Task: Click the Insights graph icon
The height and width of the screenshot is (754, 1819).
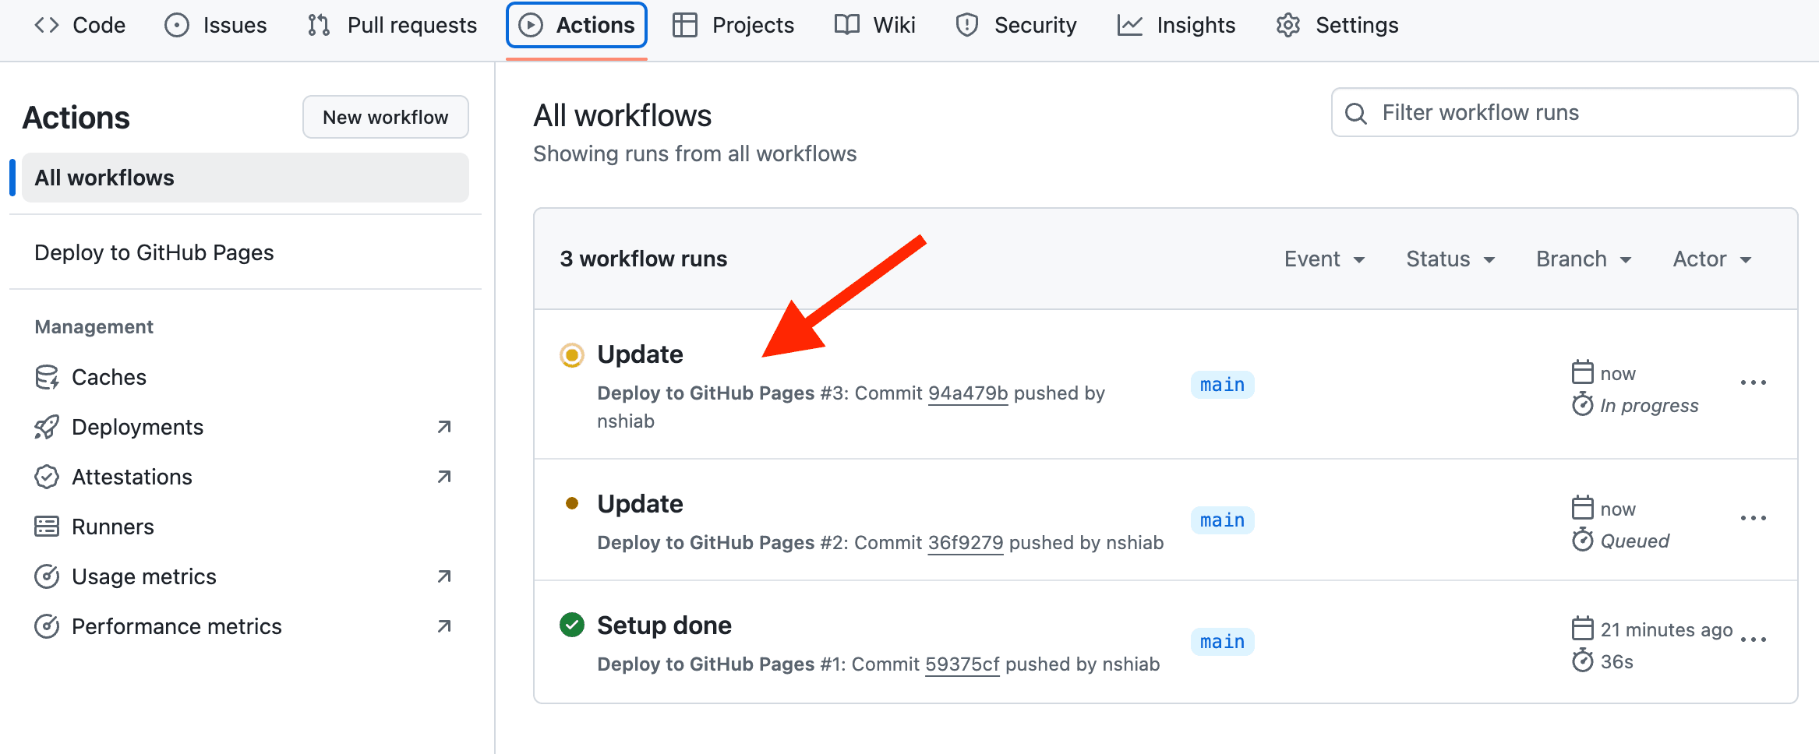Action: tap(1130, 25)
